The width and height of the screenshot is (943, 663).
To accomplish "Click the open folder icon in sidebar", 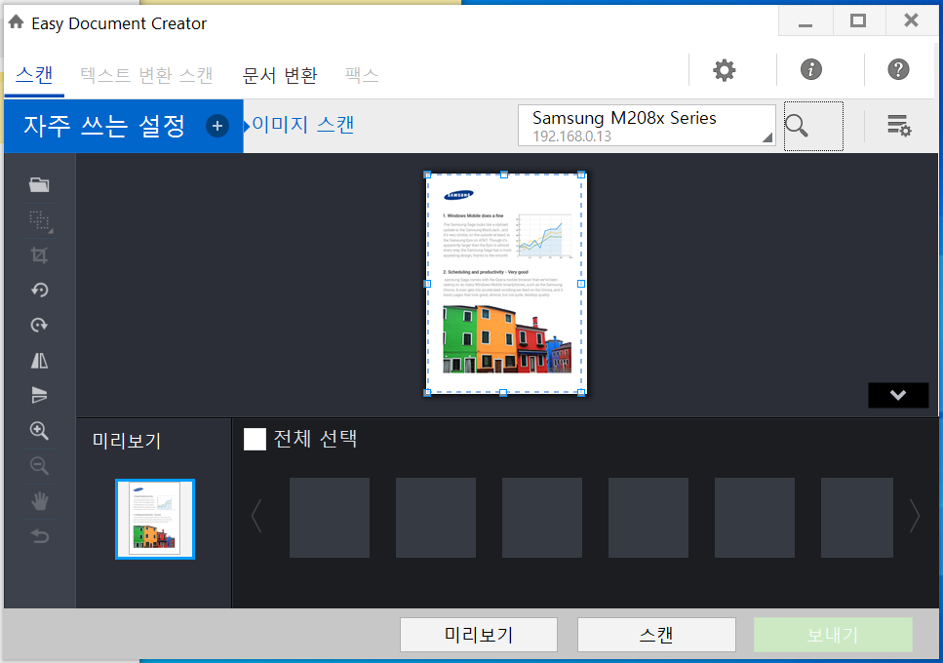I will [x=39, y=184].
